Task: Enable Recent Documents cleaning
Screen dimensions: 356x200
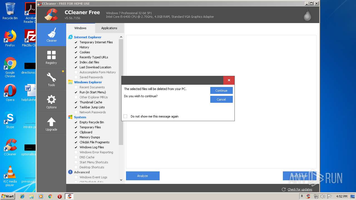Action: pyautogui.click(x=76, y=87)
